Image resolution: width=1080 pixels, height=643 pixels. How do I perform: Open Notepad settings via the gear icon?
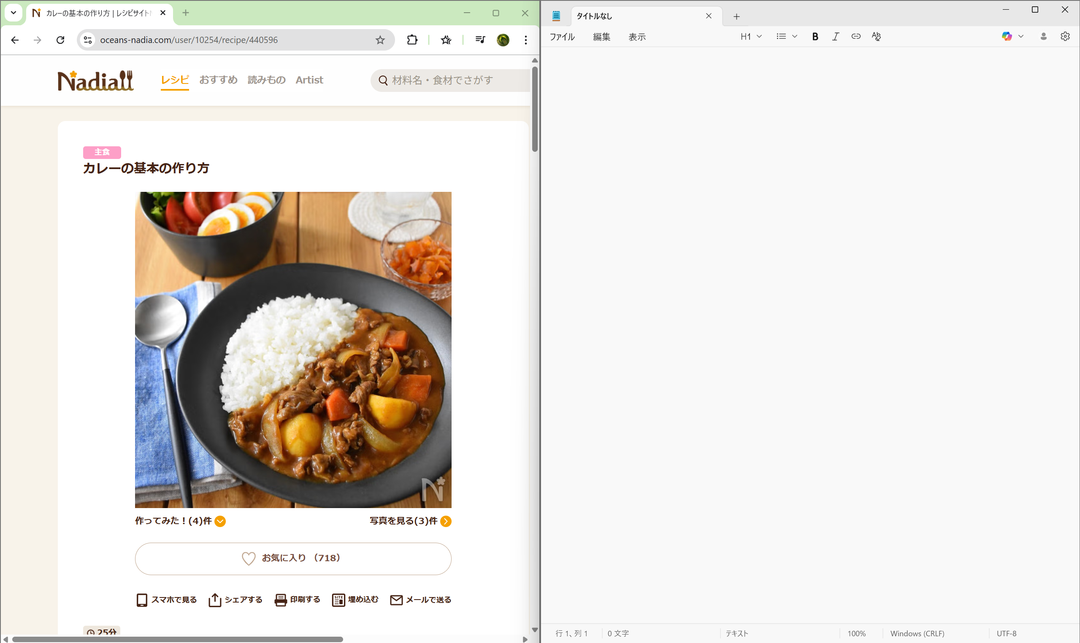click(1065, 37)
